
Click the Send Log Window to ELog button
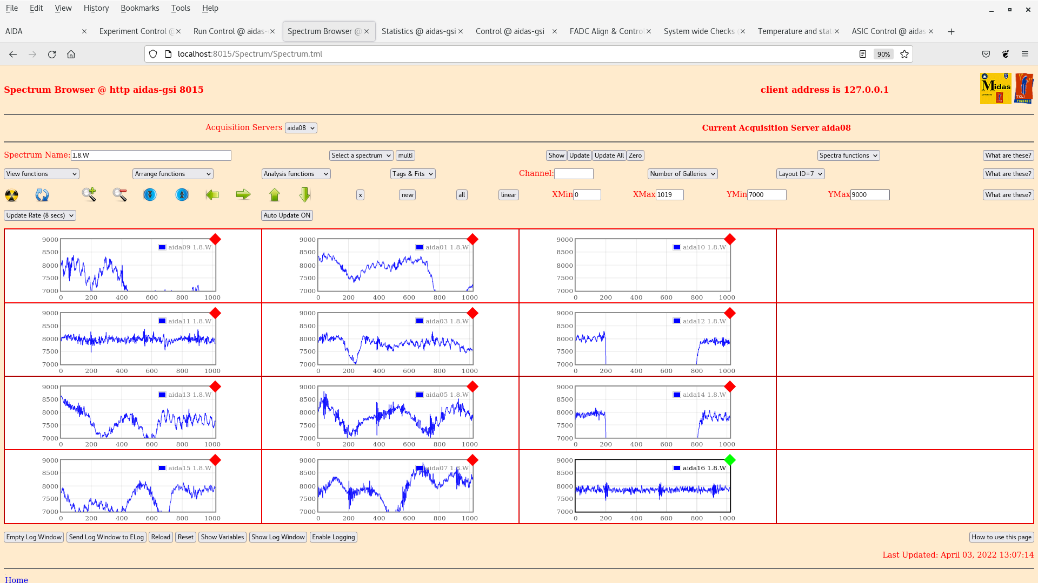(107, 537)
